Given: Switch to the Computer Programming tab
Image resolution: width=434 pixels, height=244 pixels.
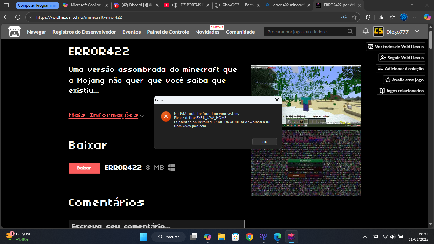Looking at the screenshot, I should [37, 5].
